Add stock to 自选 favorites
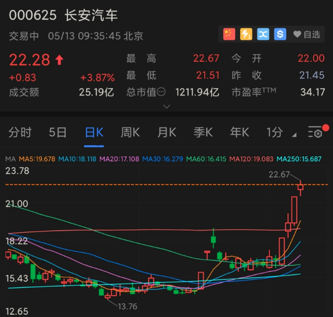333x317 pixels. [307, 34]
